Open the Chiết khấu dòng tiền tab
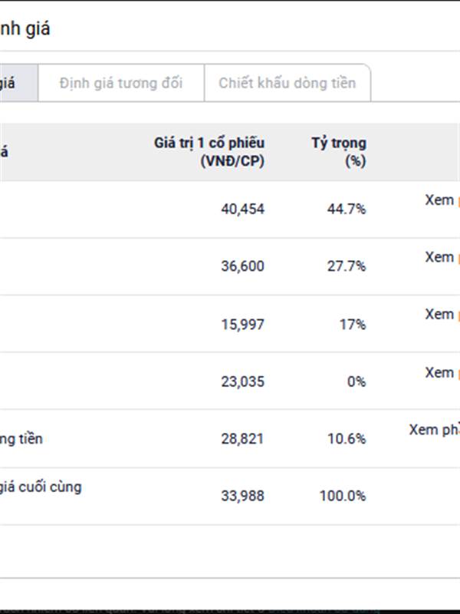This screenshot has width=460, height=614. click(287, 83)
